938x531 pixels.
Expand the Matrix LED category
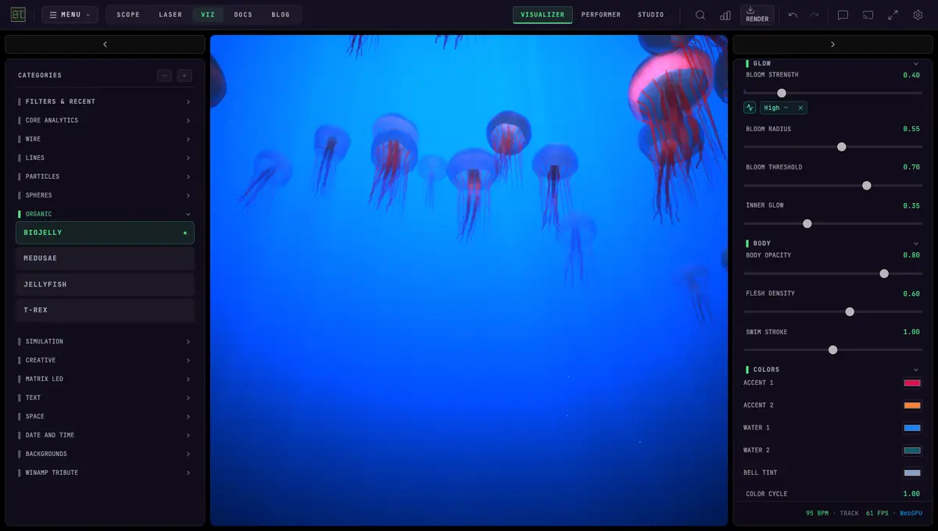tap(105, 379)
